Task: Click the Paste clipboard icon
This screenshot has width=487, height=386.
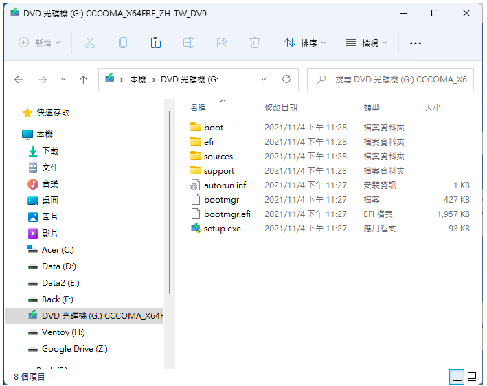Action: pos(156,43)
